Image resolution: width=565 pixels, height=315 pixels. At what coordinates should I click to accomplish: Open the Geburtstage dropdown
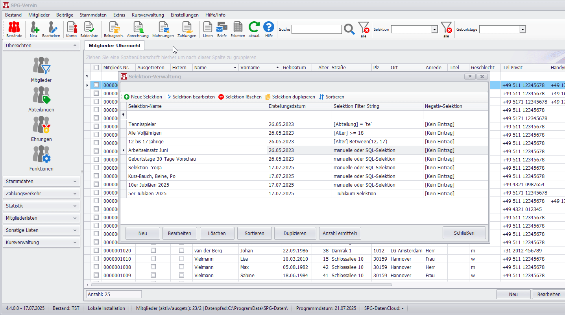(x=523, y=30)
